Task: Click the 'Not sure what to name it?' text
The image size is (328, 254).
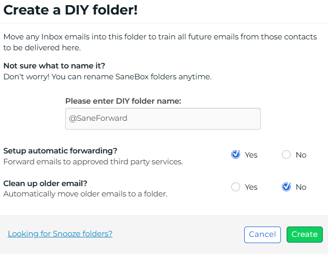Action: [x=54, y=66]
